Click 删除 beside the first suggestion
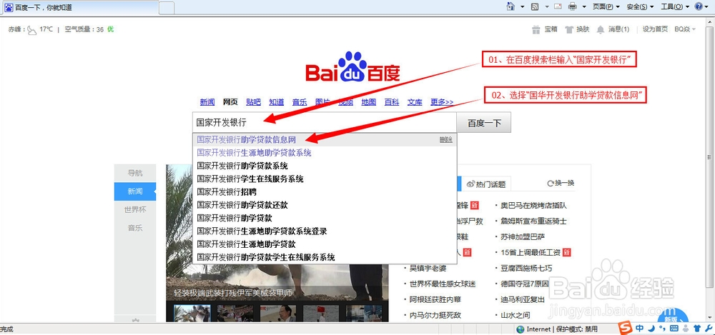 point(446,140)
